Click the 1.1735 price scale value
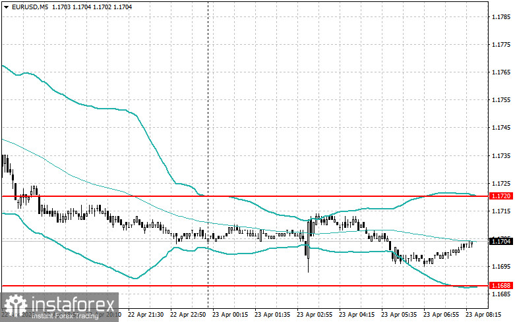The width and height of the screenshot is (515, 322). (502, 155)
